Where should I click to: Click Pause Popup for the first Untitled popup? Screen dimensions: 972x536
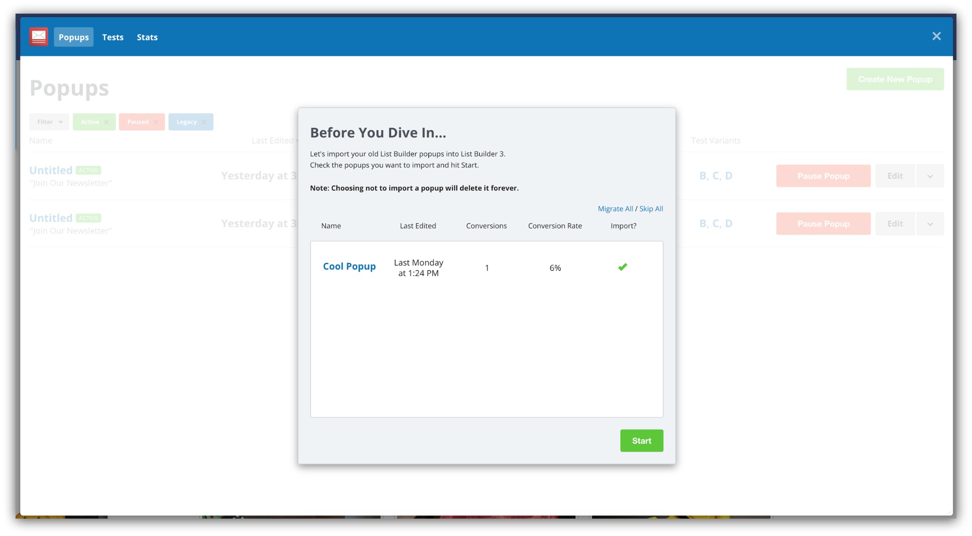tap(823, 176)
